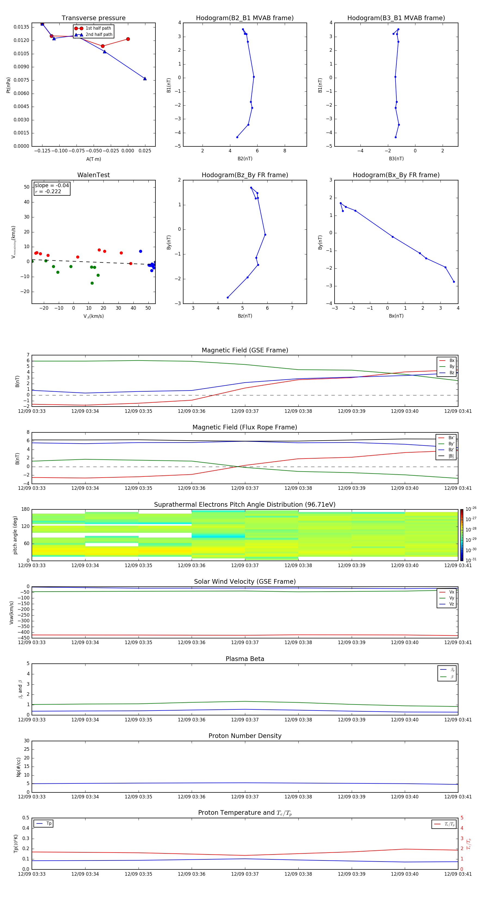The width and height of the screenshot is (490, 898).
Task: Click the Np(#/cc) axis label
Action: click(19, 767)
